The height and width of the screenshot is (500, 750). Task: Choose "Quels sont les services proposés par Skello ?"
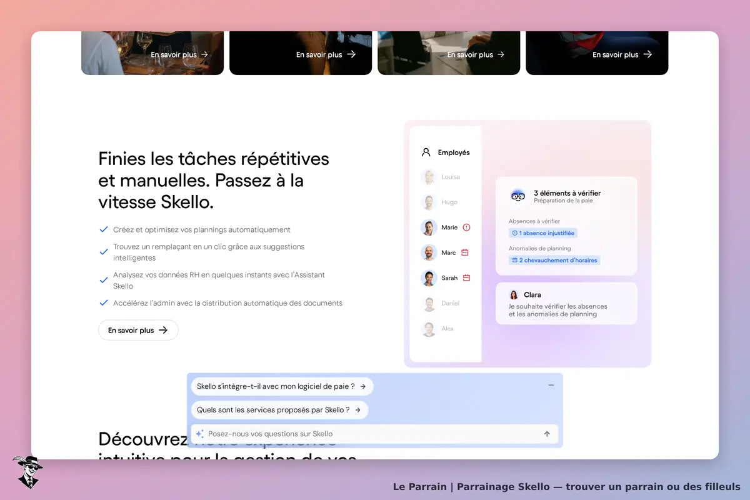279,410
